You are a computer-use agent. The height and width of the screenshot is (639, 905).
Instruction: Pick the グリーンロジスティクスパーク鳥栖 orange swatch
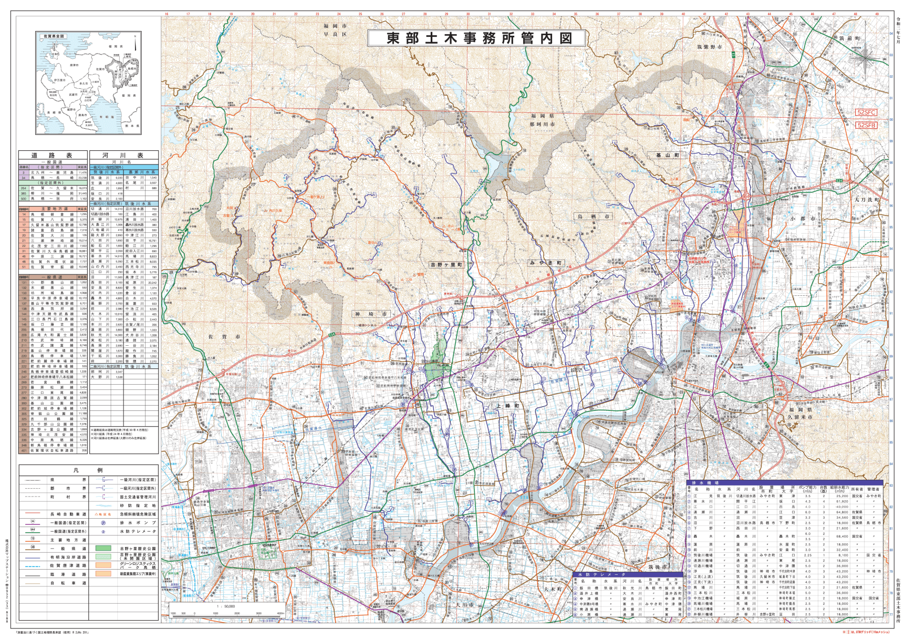[103, 565]
